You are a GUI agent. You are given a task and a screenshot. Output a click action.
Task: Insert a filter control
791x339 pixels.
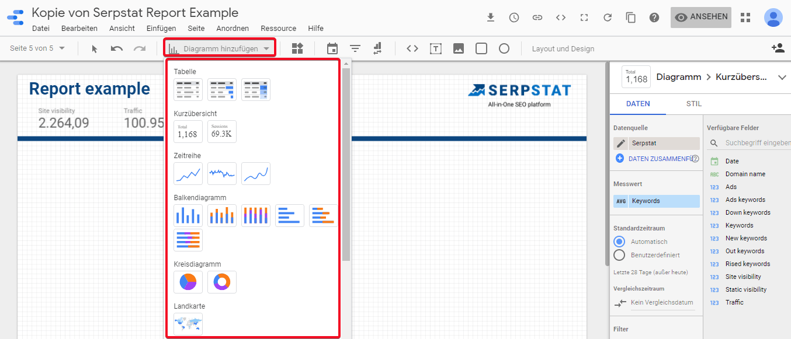355,48
